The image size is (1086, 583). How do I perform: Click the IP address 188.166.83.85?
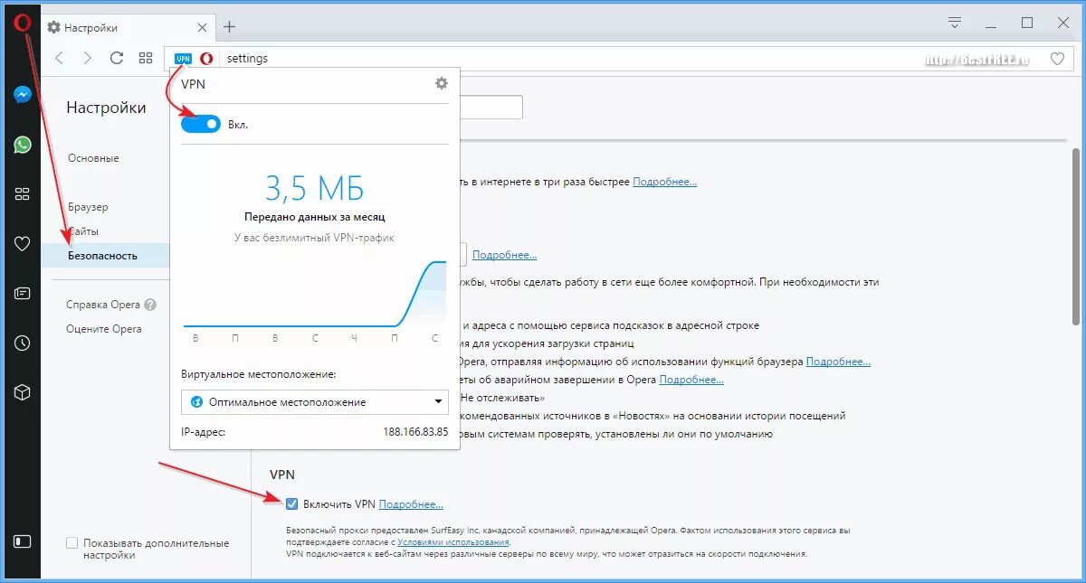coord(415,432)
